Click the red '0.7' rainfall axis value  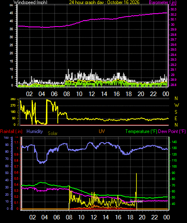click(x=16, y=166)
